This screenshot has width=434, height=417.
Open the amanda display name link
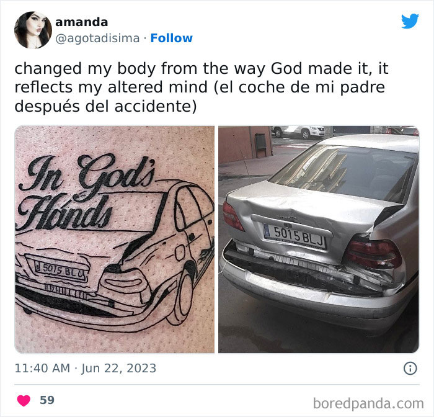(82, 22)
